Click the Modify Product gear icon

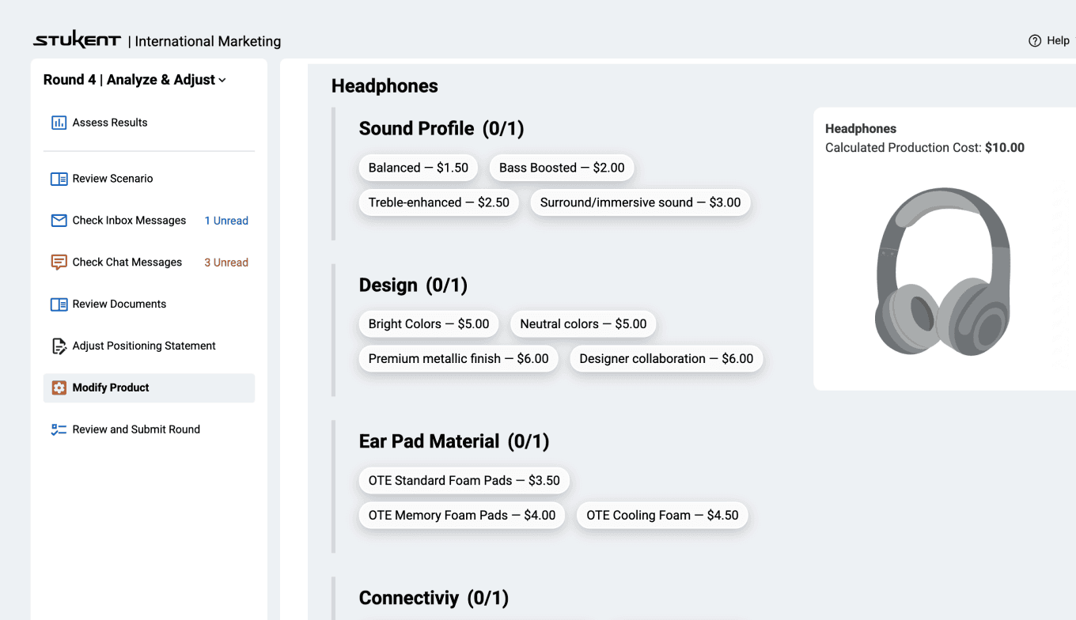(x=59, y=387)
